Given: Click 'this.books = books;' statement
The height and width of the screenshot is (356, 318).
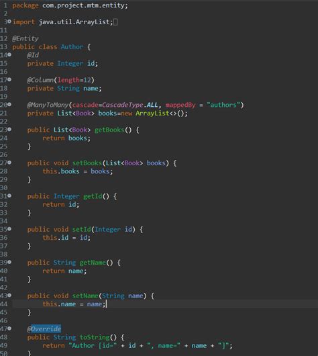Looking at the screenshot, I should pyautogui.click(x=78, y=171).
